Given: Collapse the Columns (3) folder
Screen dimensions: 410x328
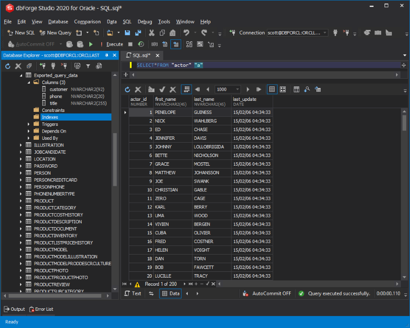Looking at the screenshot, I should point(29,83).
